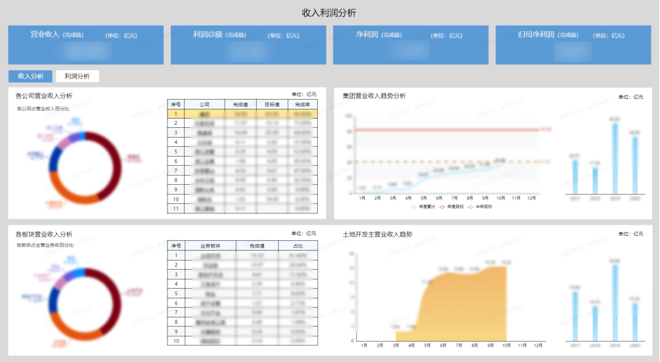Image resolution: width=660 pixels, height=362 pixels.
Task: Toggle the 半年目标 legend item
Action: click(481, 207)
